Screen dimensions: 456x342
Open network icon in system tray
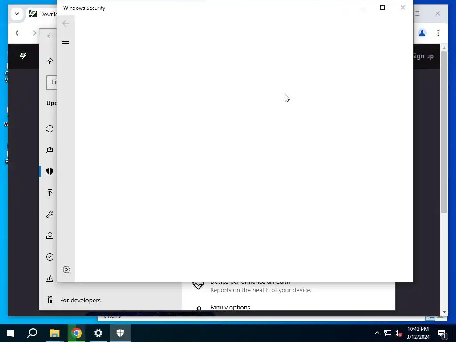click(388, 333)
